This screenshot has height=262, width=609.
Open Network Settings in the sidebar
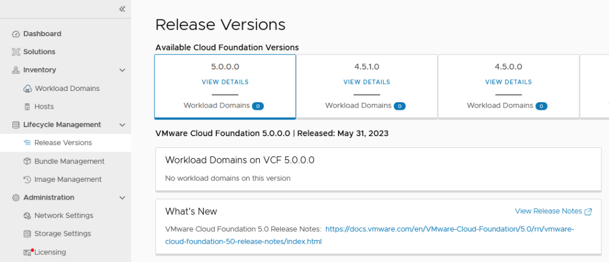pos(64,216)
